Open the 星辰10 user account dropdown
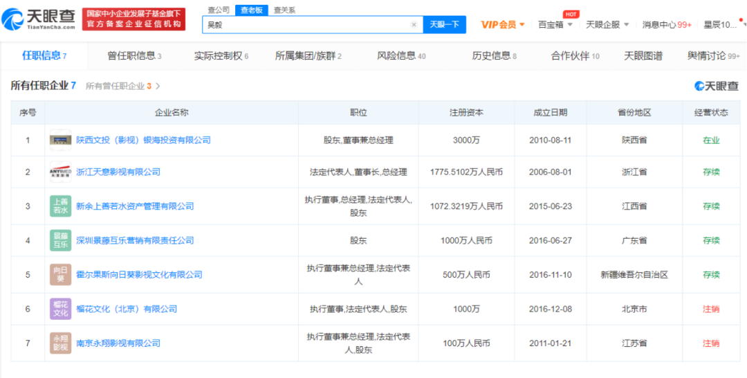Viewport: 747px width, 378px height. [x=724, y=25]
